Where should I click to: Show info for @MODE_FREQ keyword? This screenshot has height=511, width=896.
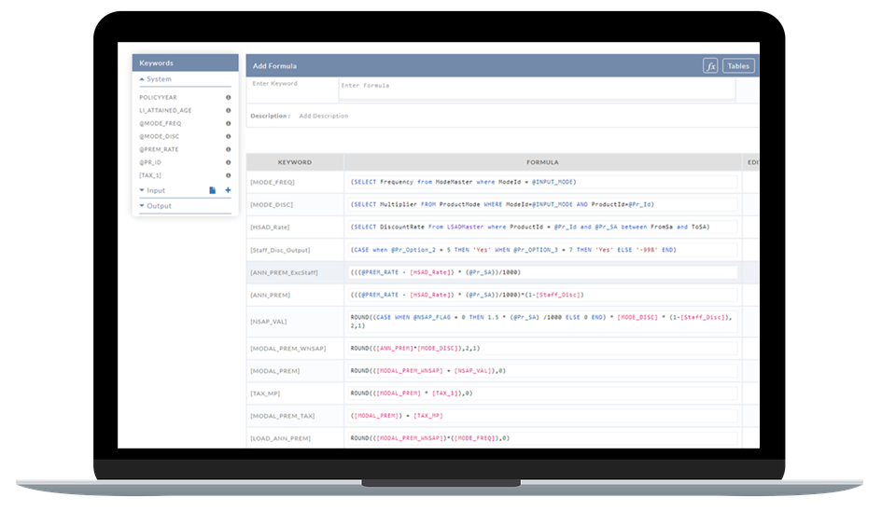pos(228,123)
